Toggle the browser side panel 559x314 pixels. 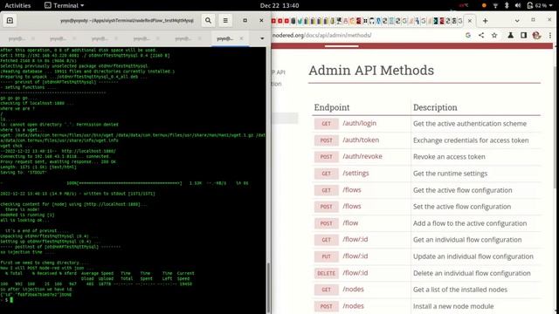tap(524, 35)
